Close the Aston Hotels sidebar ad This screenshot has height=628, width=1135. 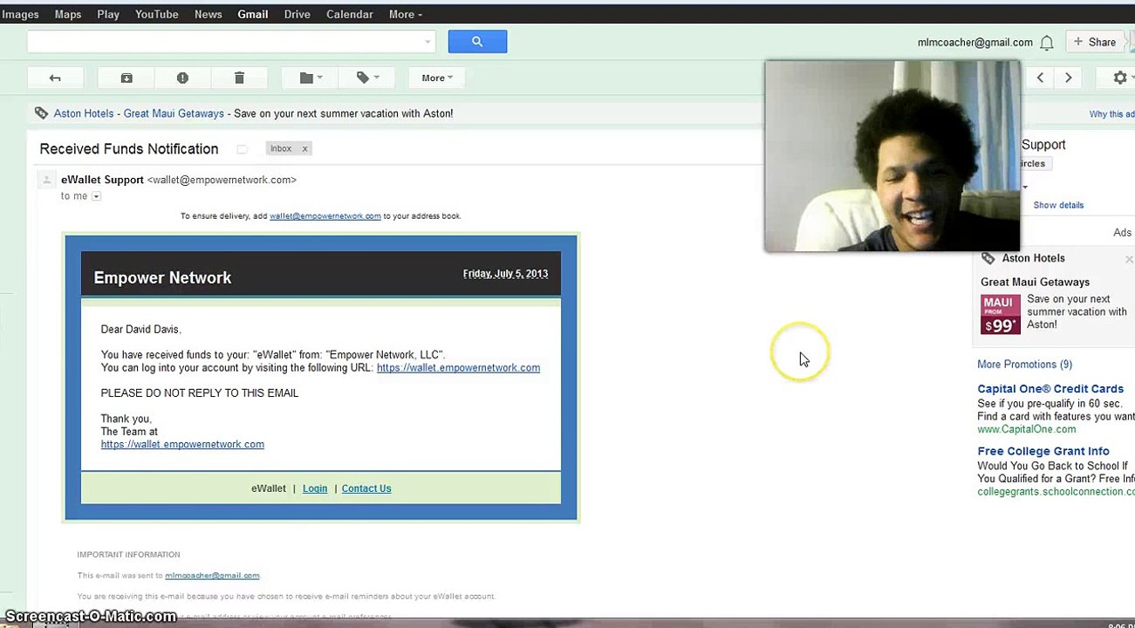[x=1129, y=259]
